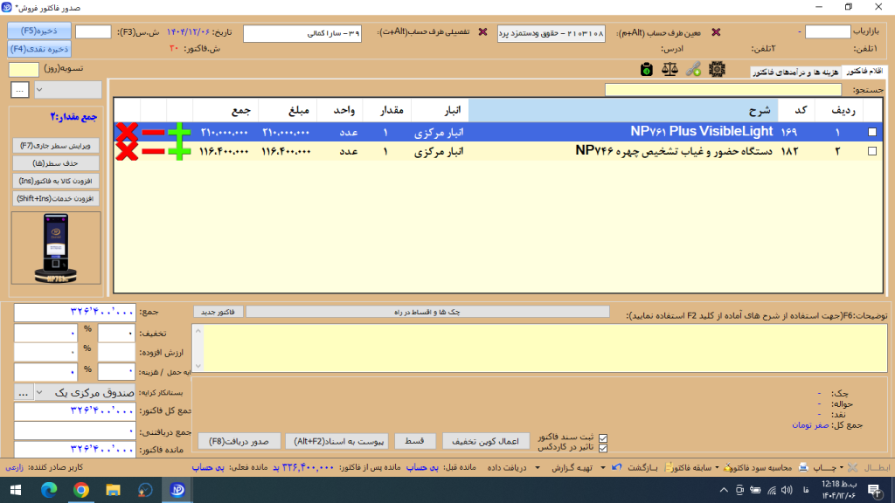Click the chain link icon with green plus
The height and width of the screenshot is (503, 895).
point(695,69)
